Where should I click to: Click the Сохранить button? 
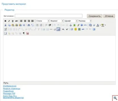(x=95, y=16)
